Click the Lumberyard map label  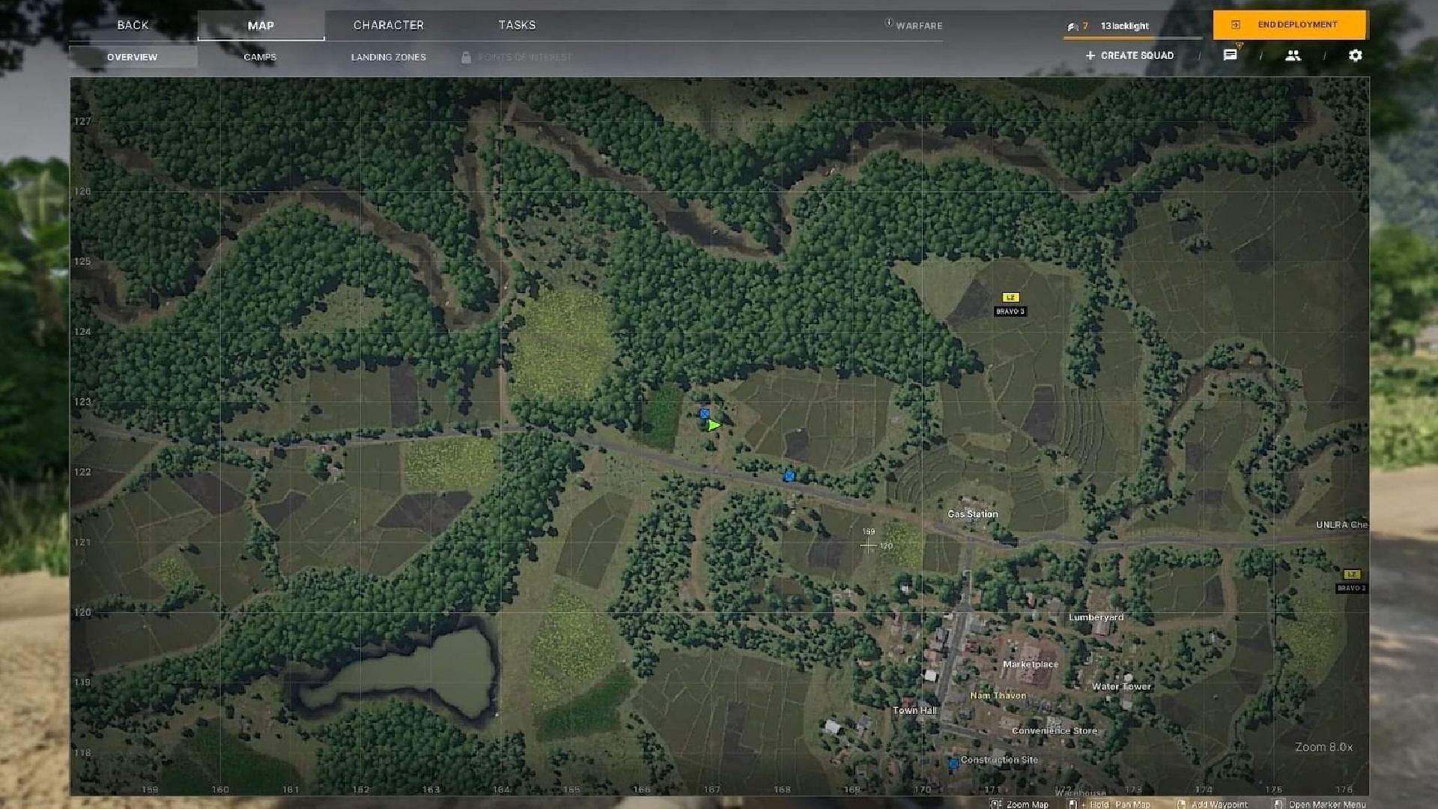point(1096,617)
